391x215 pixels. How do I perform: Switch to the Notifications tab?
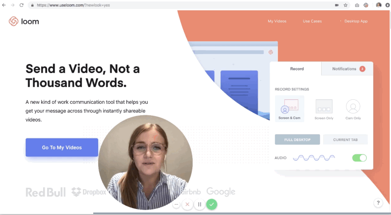(x=348, y=69)
